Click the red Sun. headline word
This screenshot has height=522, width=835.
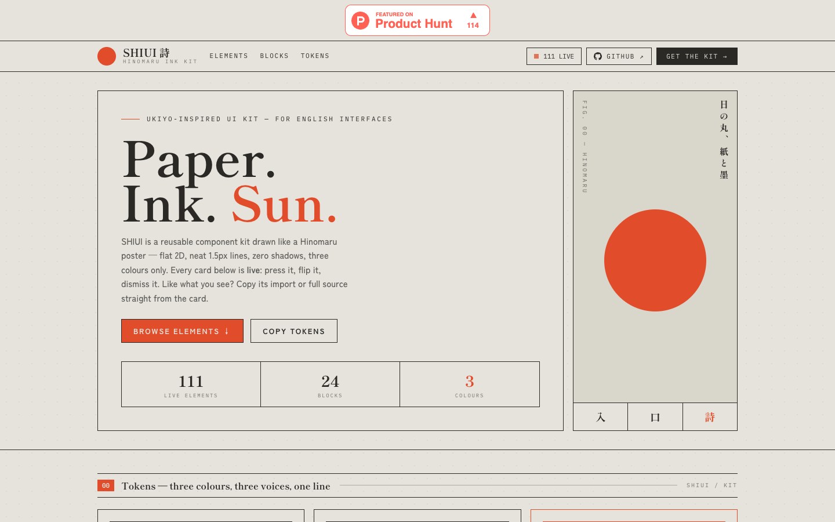click(x=284, y=204)
